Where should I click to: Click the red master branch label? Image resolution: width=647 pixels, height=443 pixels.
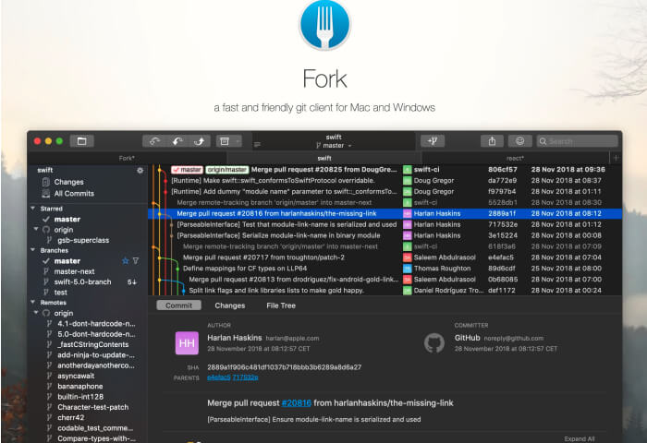click(x=187, y=170)
